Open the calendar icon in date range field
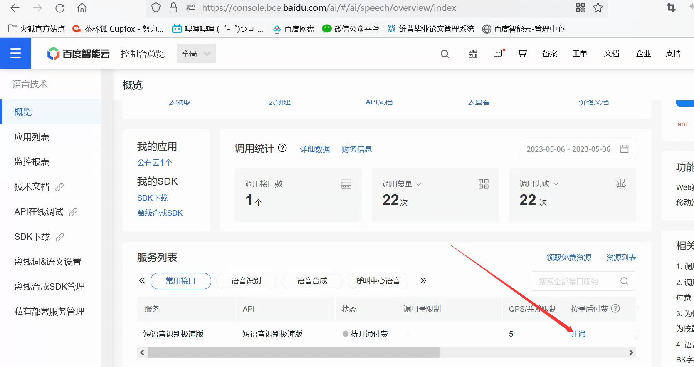Image resolution: width=694 pixels, height=367 pixels. click(624, 149)
